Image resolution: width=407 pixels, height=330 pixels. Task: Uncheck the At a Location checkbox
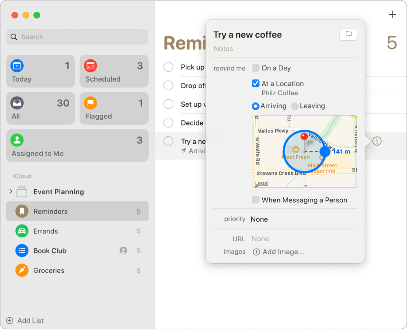click(255, 83)
